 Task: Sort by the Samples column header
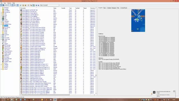point(65,8)
